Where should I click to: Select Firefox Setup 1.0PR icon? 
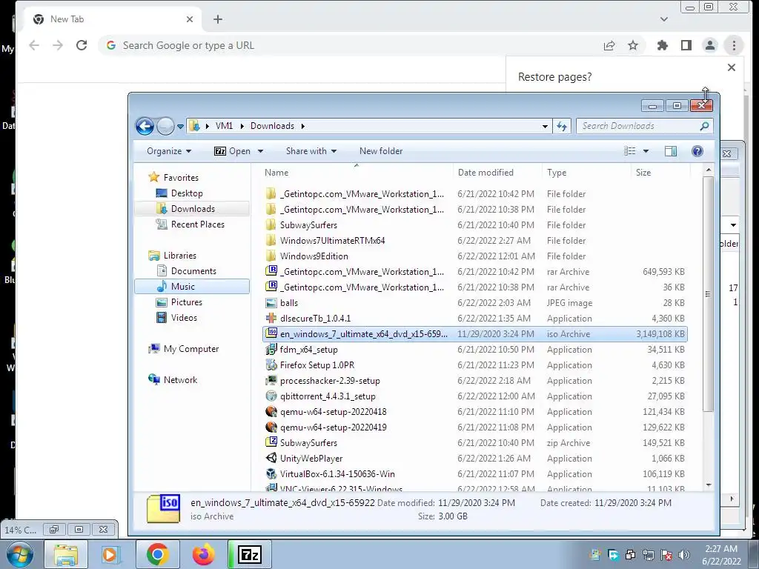(x=271, y=365)
